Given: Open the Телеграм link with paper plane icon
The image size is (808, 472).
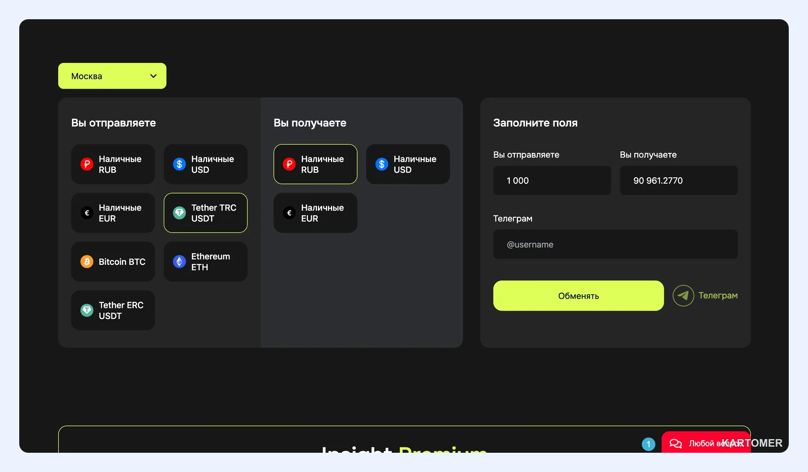Looking at the screenshot, I should click(705, 296).
